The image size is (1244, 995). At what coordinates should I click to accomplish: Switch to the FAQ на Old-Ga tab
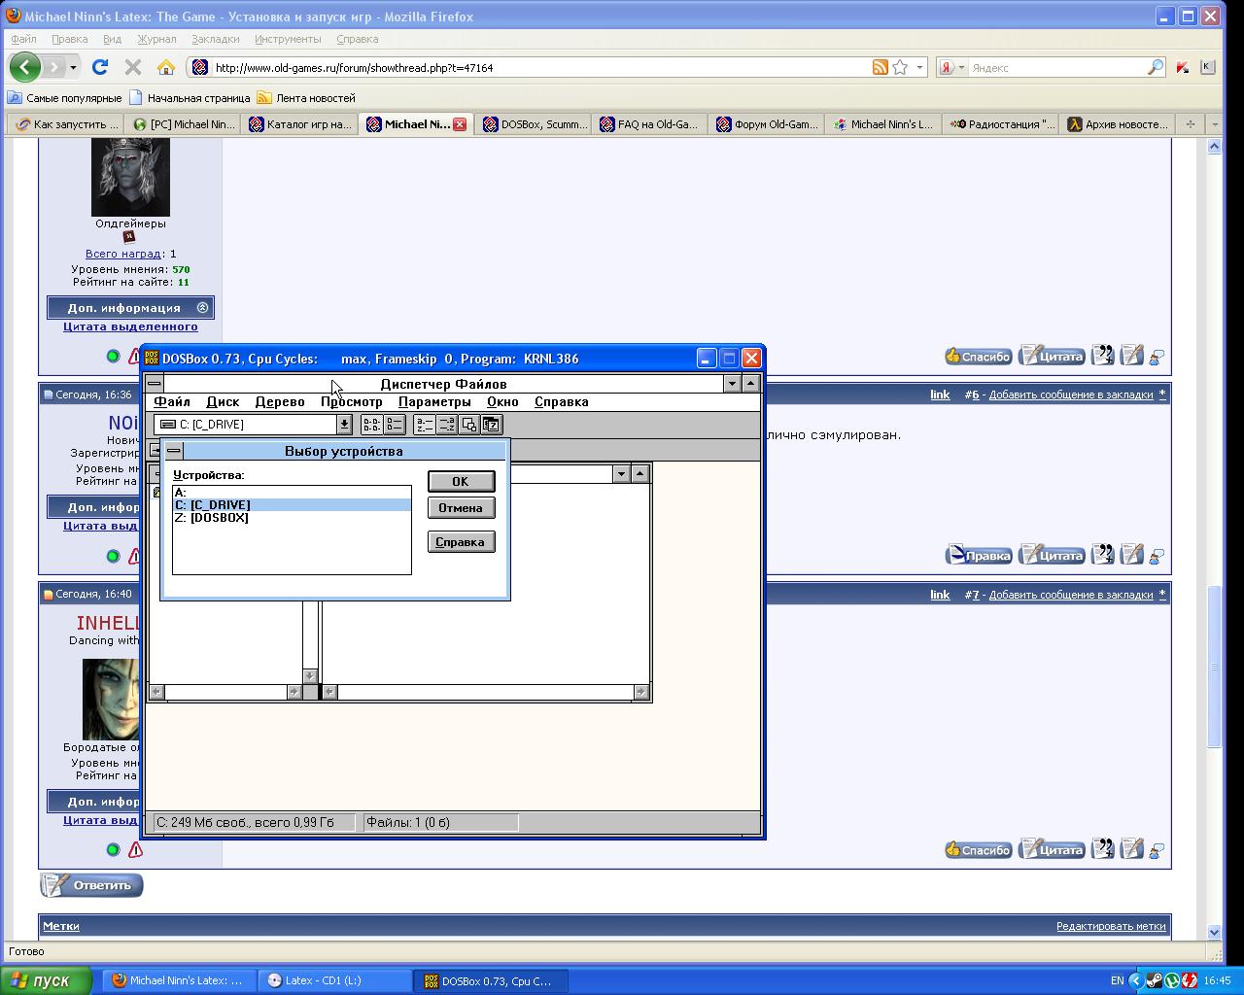point(649,124)
